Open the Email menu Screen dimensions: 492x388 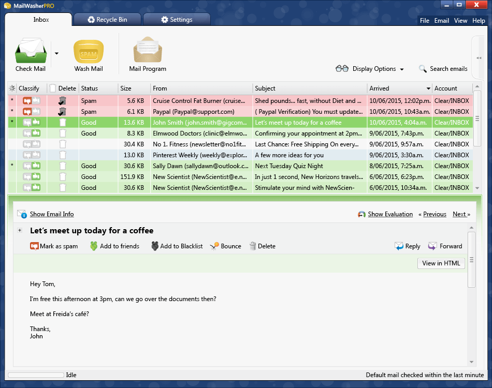point(441,21)
